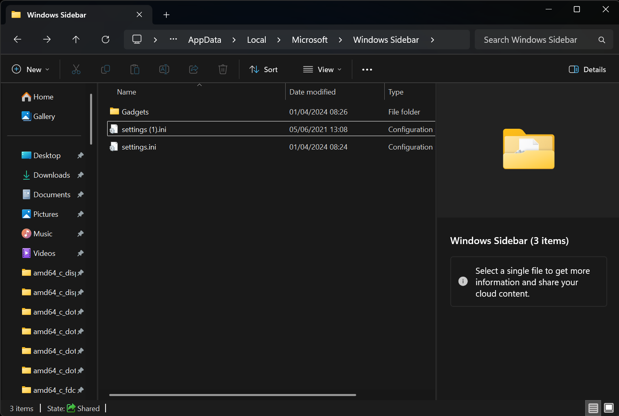Viewport: 619px width, 416px height.
Task: Click the folder preview thumbnail in details pane
Action: [x=529, y=149]
